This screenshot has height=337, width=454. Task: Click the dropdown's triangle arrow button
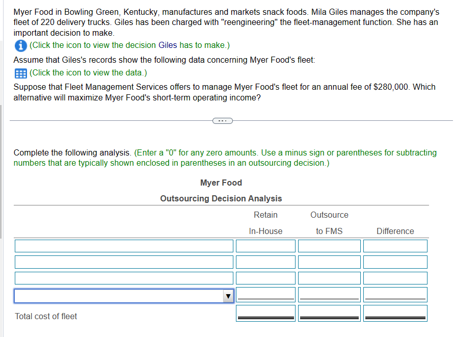tap(228, 296)
